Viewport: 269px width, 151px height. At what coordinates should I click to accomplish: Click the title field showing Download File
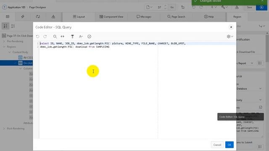(x=249, y=52)
